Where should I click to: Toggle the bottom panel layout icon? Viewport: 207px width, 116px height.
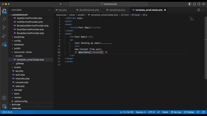[194, 4]
